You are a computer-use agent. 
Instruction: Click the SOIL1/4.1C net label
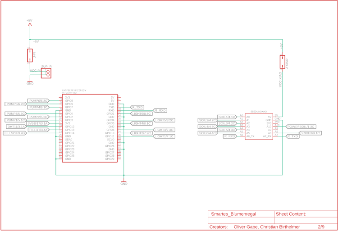tap(227, 117)
